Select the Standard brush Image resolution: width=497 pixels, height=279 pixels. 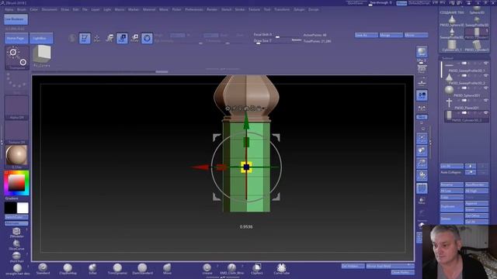(x=43, y=269)
